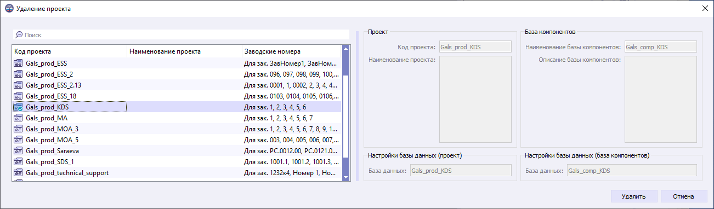Select the Gals_prod_MOA_3 project name
This screenshot has height=209, width=714.
(52, 129)
